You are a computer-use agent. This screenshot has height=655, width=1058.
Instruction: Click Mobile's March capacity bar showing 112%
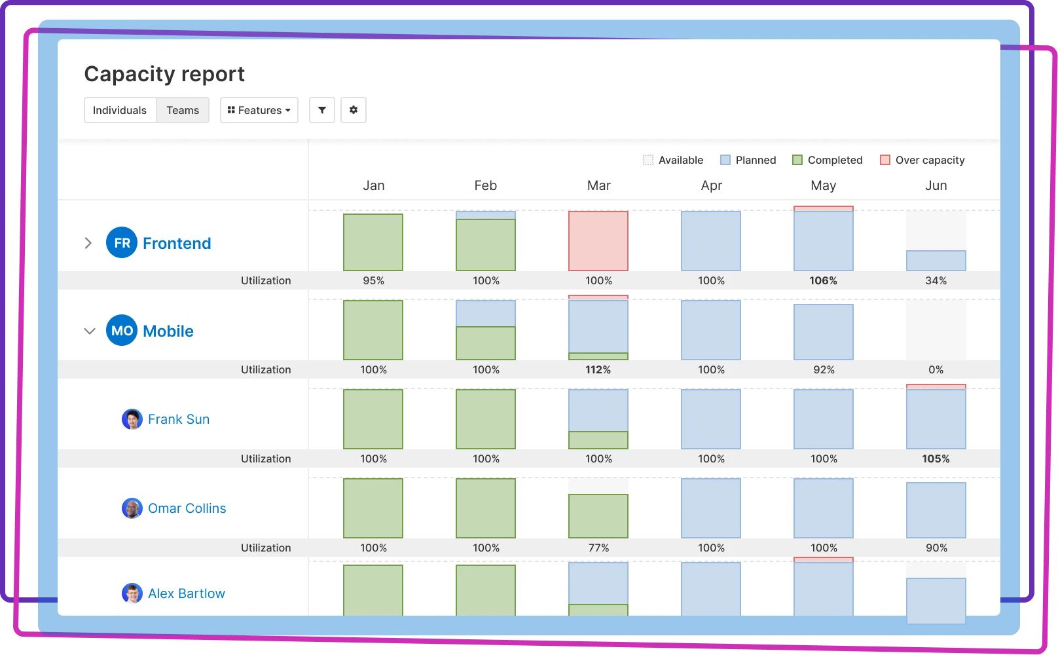click(598, 329)
